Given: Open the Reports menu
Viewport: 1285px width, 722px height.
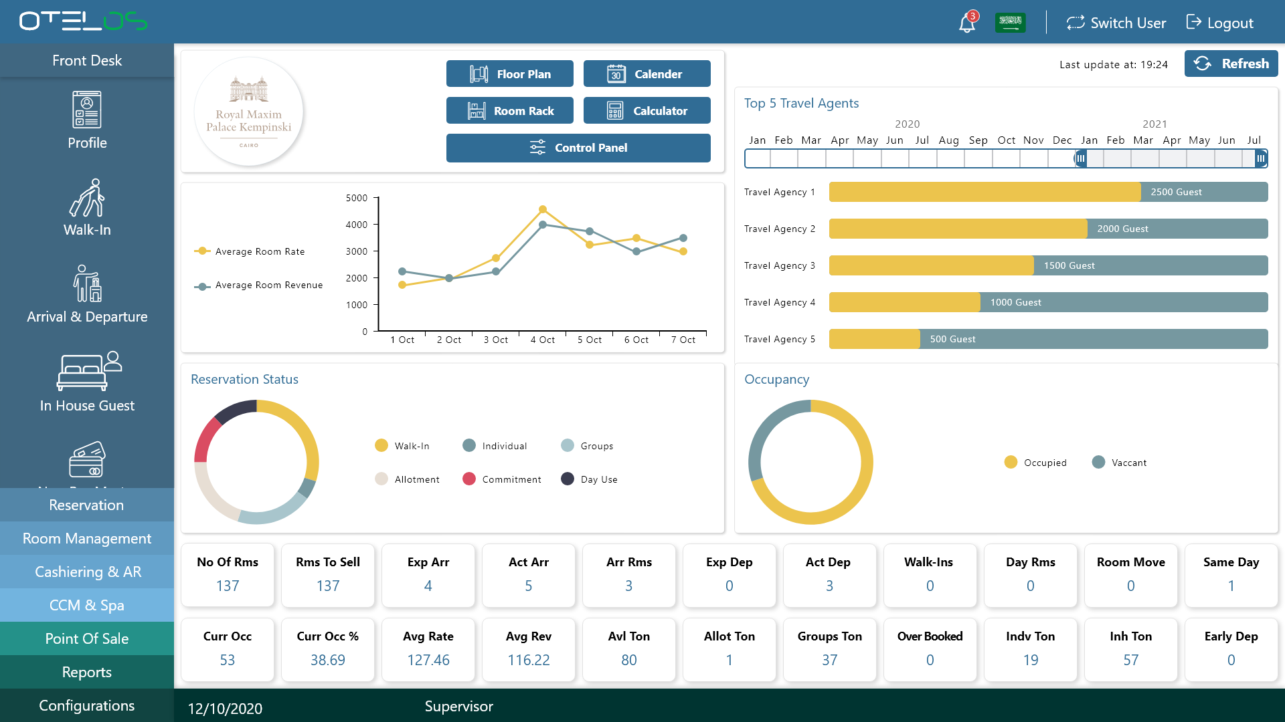Looking at the screenshot, I should click(87, 673).
